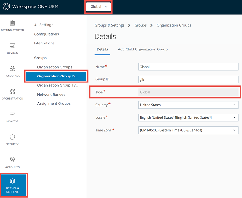Click the Country field label
This screenshot has height=198, width=242.
(x=101, y=105)
